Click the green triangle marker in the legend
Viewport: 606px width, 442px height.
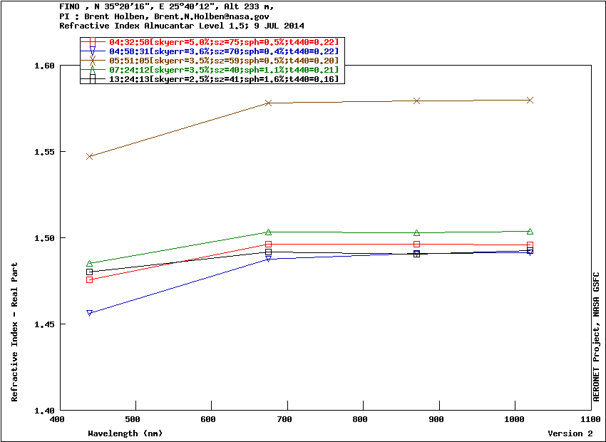93,70
